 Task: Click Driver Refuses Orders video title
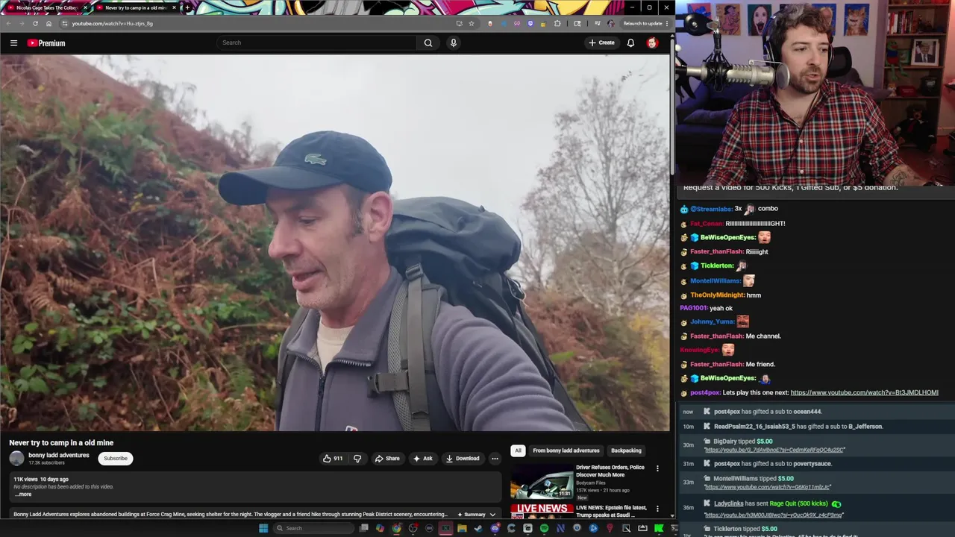click(x=610, y=471)
